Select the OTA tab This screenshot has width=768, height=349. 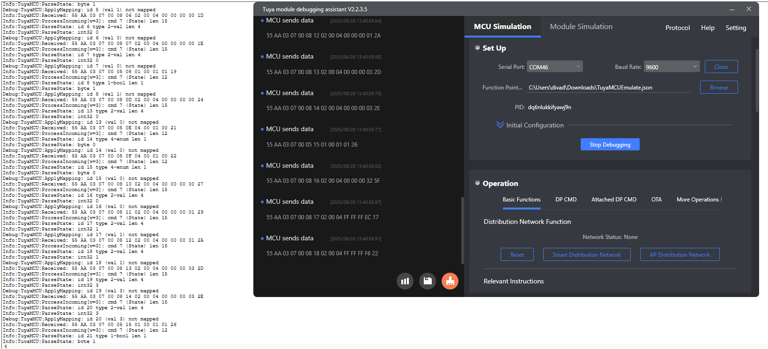tap(657, 200)
